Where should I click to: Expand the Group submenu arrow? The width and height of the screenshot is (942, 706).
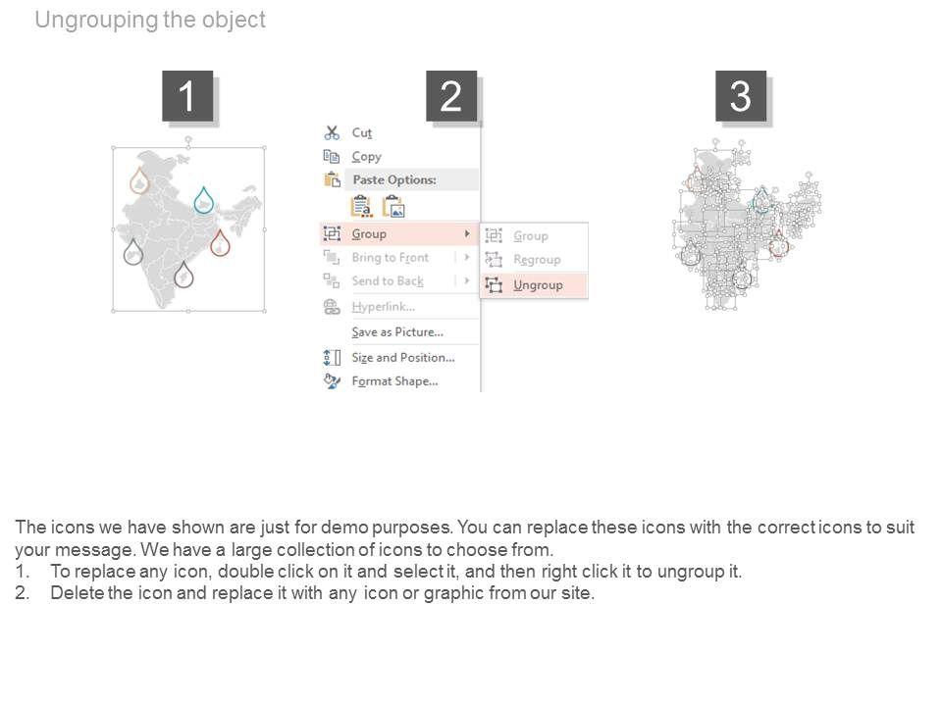point(466,233)
